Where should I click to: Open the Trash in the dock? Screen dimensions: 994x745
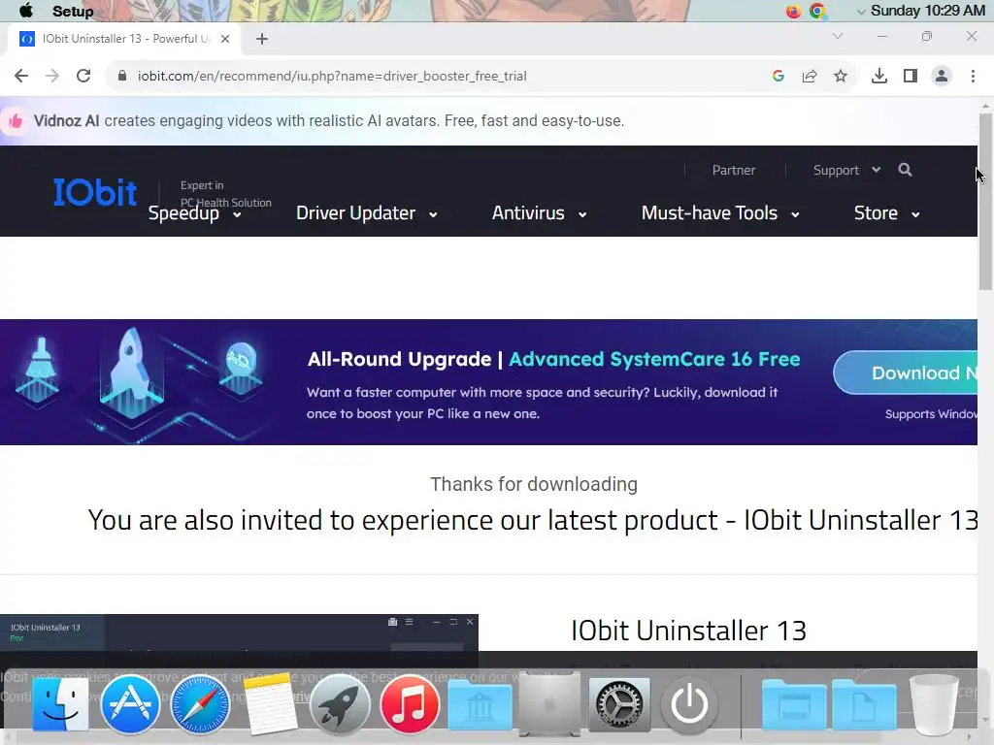click(933, 704)
